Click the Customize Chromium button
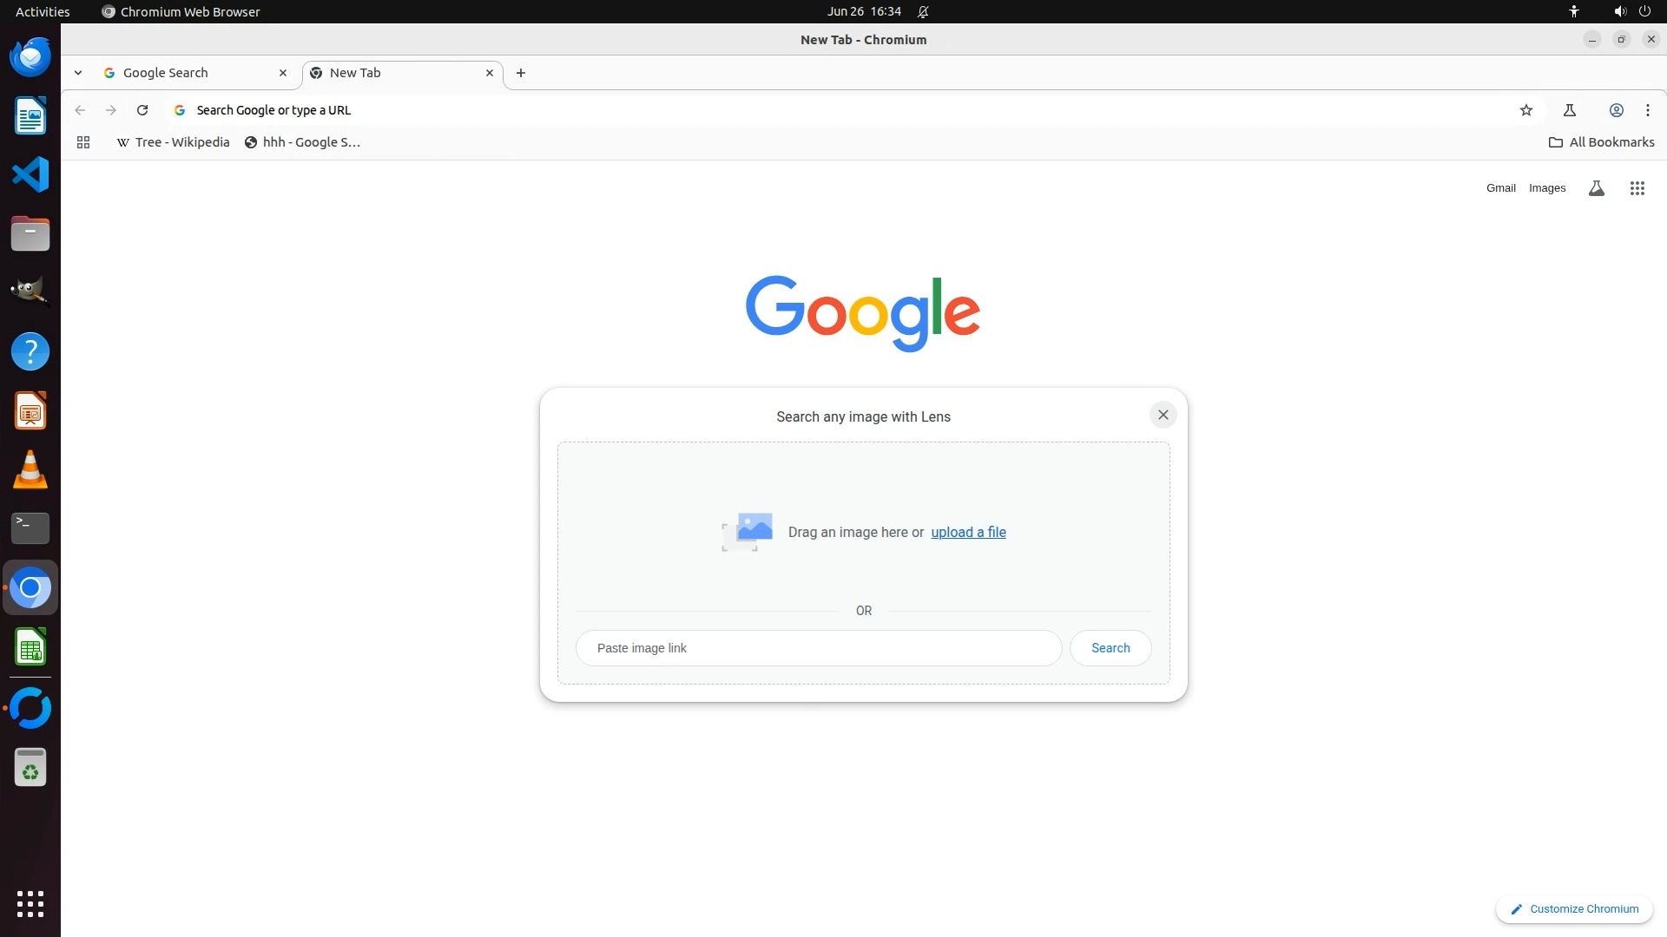The image size is (1667, 937). (x=1574, y=909)
